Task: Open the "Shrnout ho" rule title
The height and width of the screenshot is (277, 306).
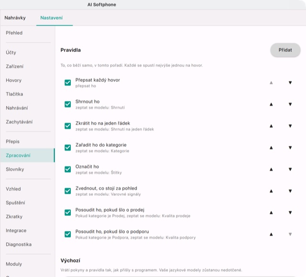Action: pos(87,102)
